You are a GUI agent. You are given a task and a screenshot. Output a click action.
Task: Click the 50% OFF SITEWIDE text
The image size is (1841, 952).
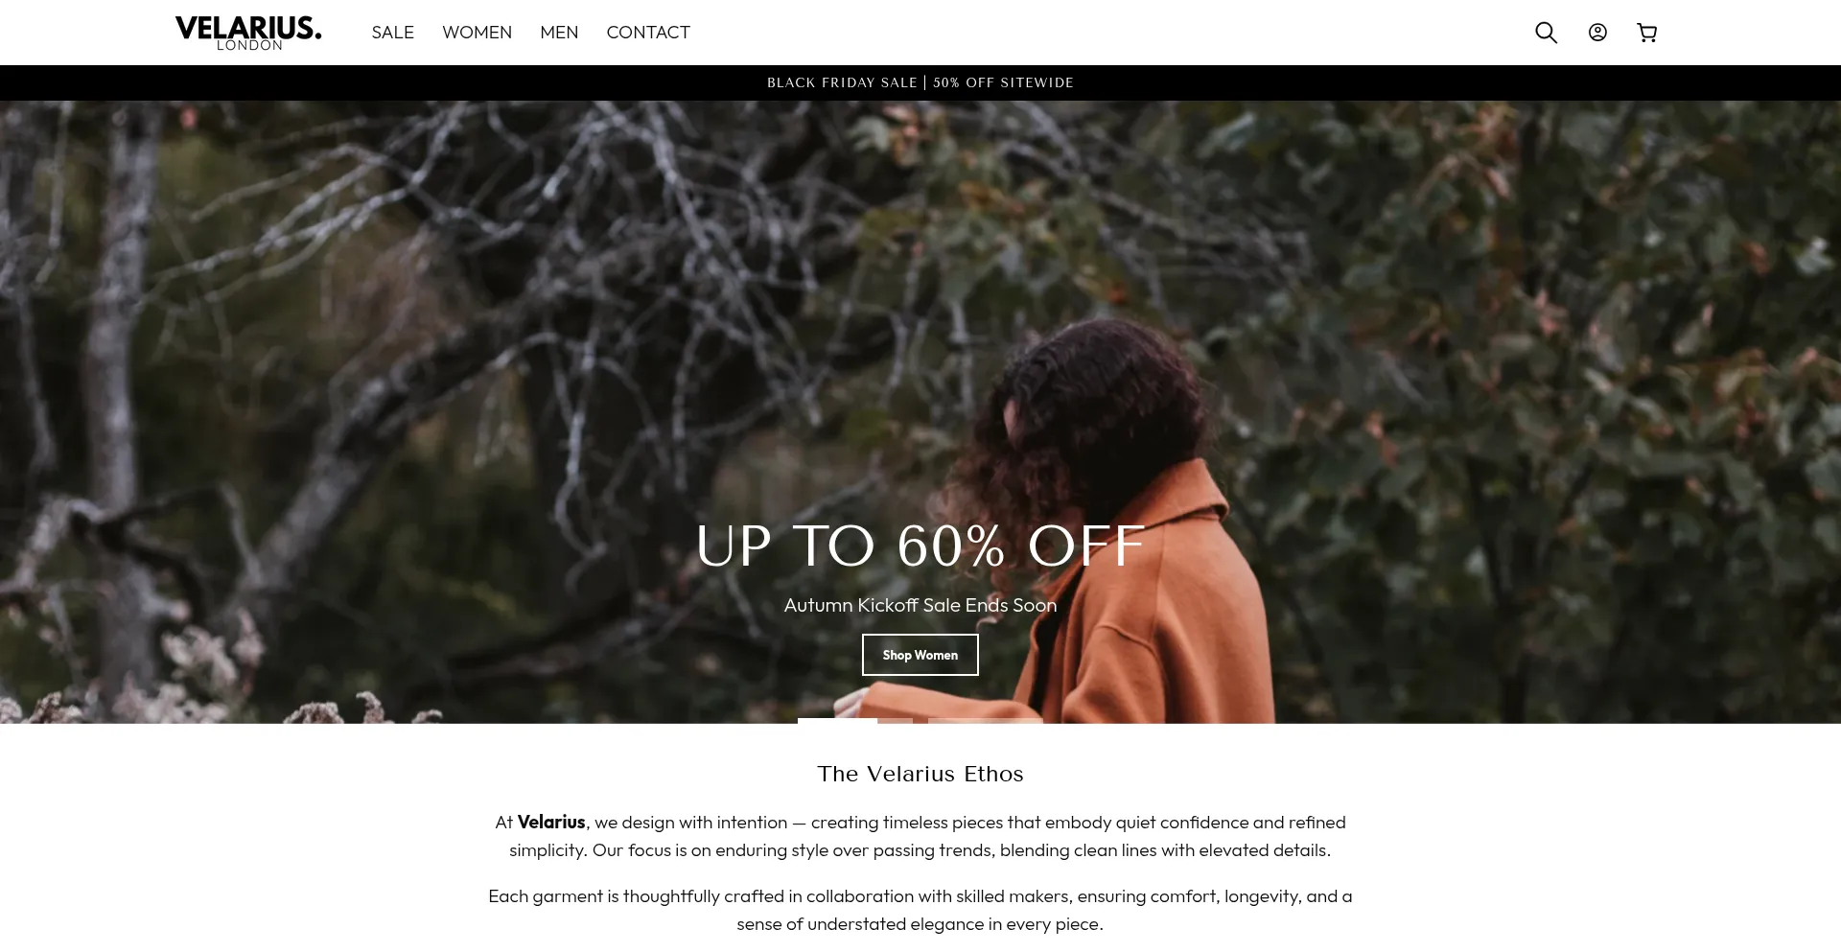pyautogui.click(x=1003, y=82)
